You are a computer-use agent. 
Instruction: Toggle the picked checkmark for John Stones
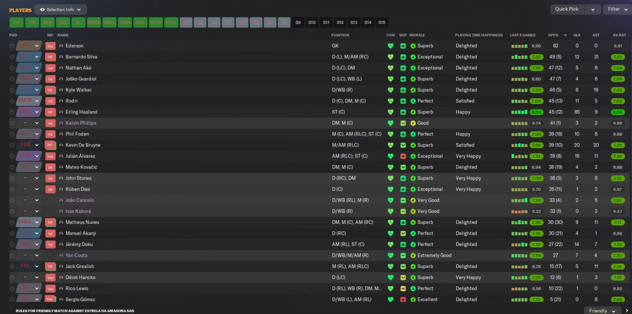(x=12, y=178)
